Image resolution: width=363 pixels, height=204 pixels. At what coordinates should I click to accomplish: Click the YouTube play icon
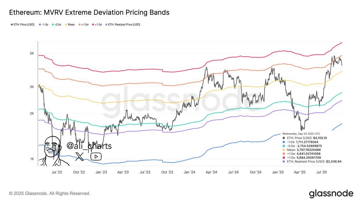coord(96,156)
